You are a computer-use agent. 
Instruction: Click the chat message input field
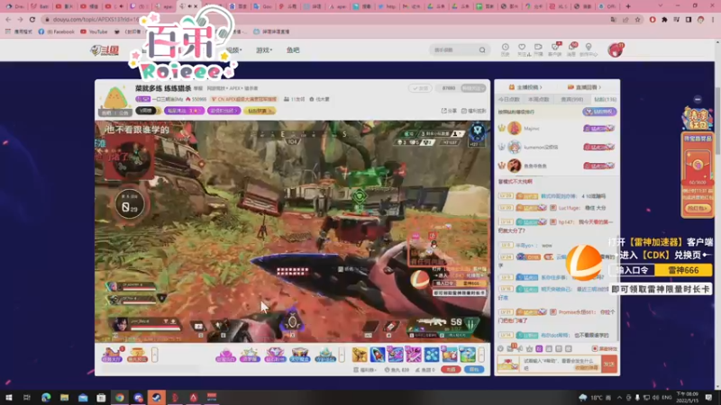coord(560,364)
